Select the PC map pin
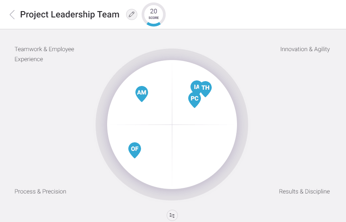The width and height of the screenshot is (346, 222). 194,99
